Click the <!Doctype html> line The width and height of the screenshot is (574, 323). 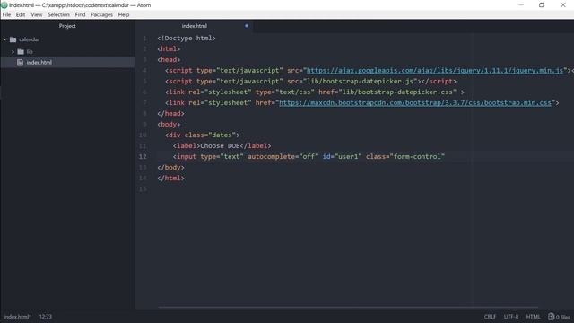coord(187,38)
